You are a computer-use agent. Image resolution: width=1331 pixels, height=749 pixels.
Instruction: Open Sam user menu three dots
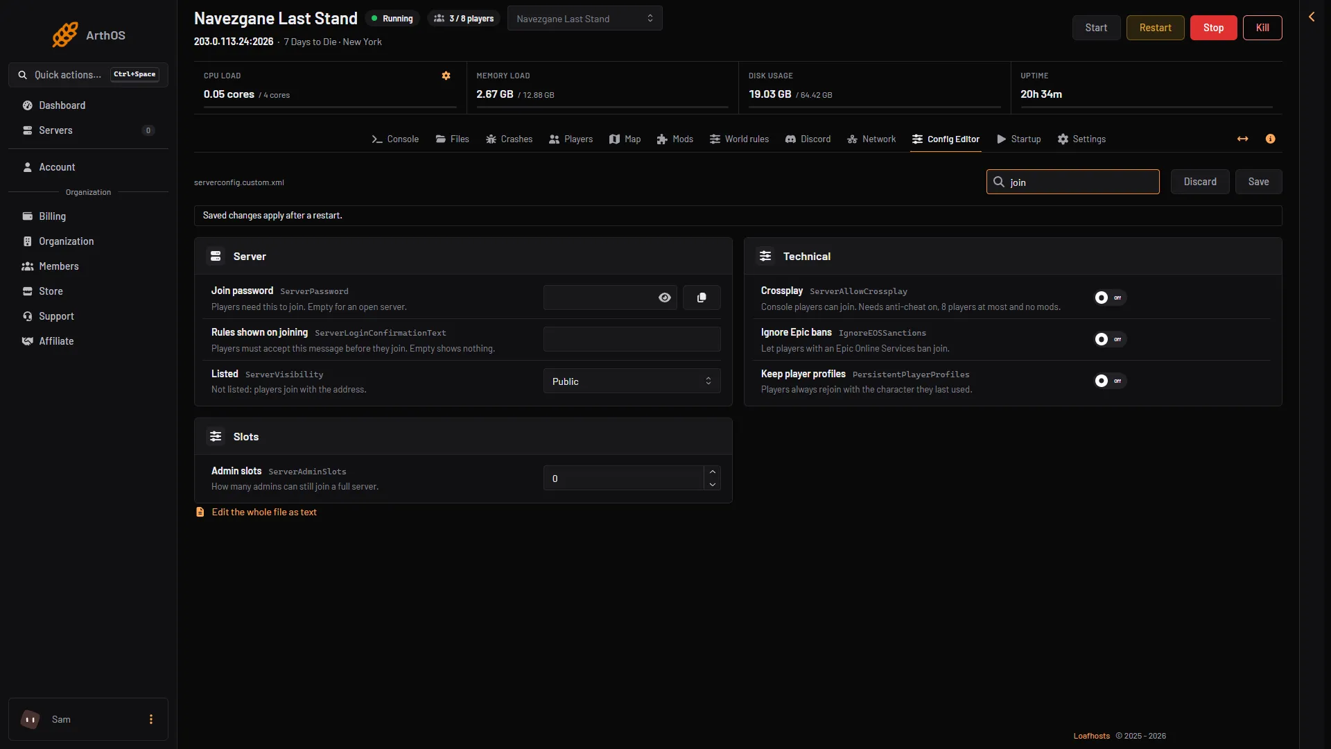click(151, 719)
